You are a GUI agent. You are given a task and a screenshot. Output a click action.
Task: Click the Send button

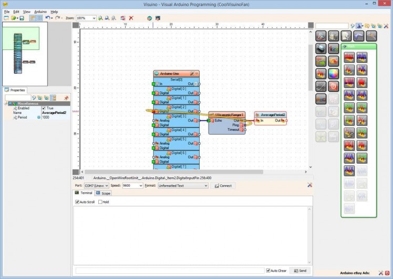[x=300, y=271]
